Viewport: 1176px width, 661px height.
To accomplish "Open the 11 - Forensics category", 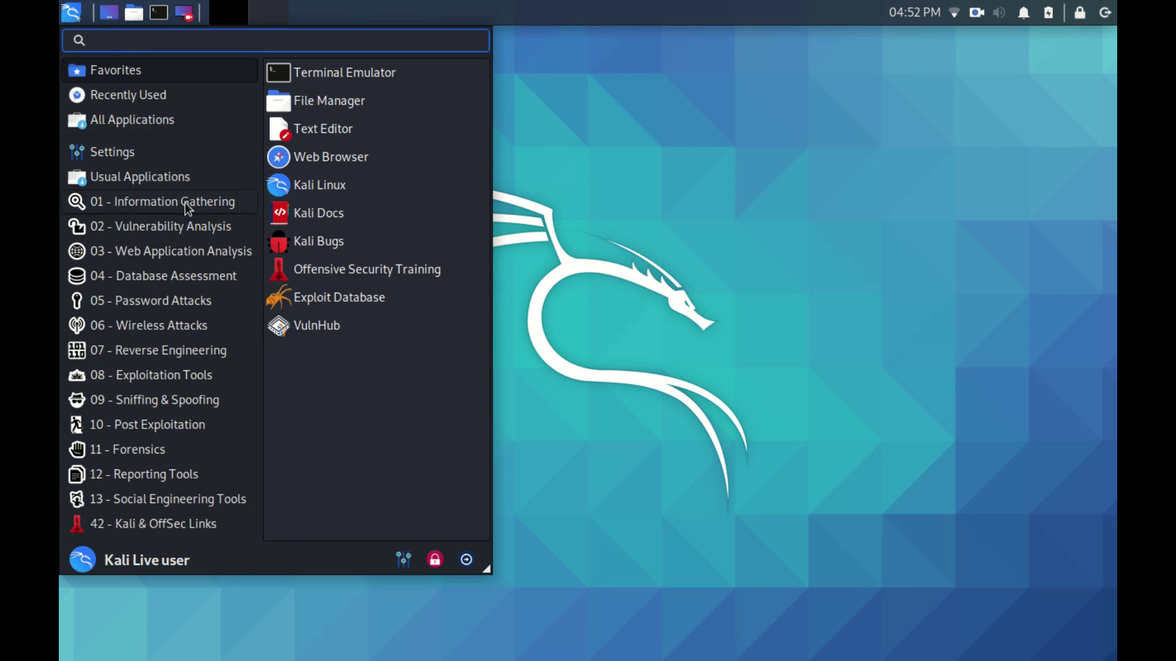I will [x=127, y=449].
